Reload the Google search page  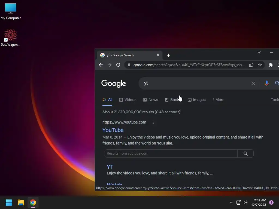tap(118, 65)
